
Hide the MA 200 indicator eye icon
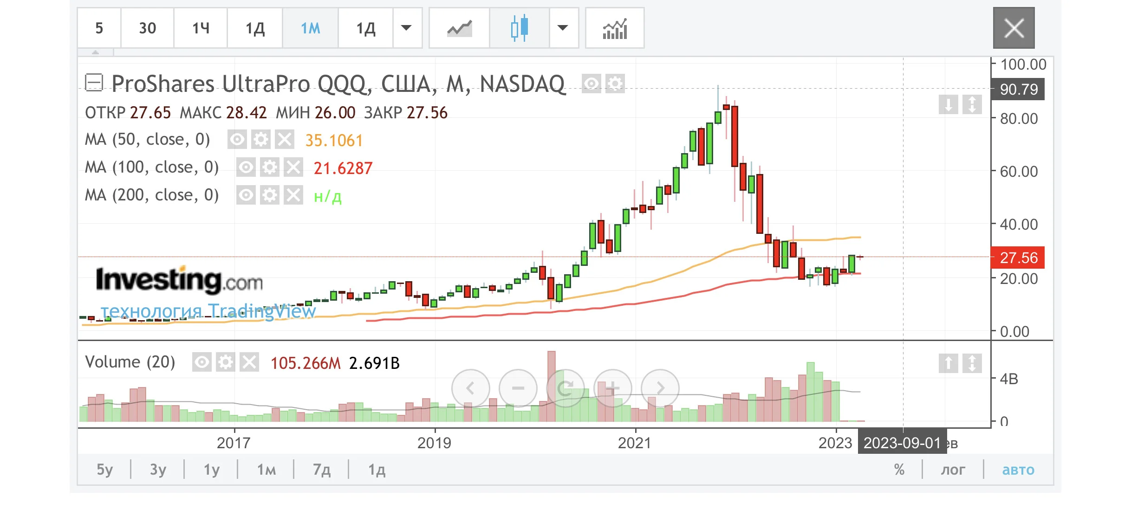[246, 195]
